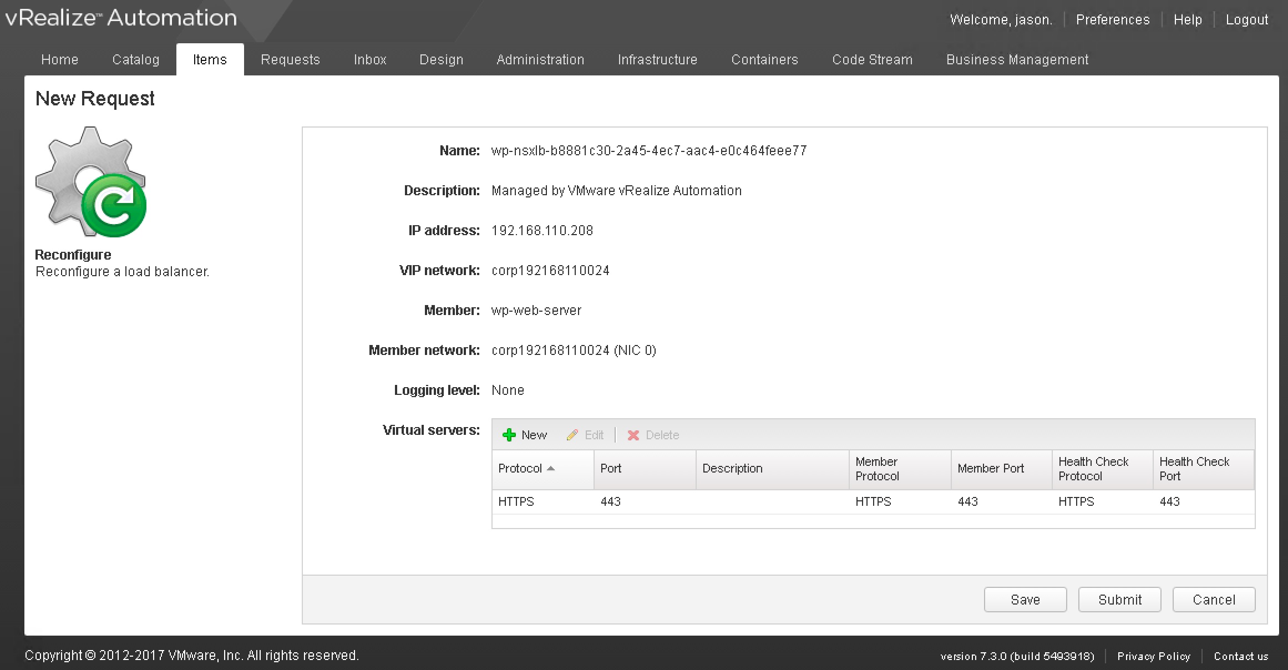Click the pencil Edit icon
The height and width of the screenshot is (670, 1288).
[572, 435]
